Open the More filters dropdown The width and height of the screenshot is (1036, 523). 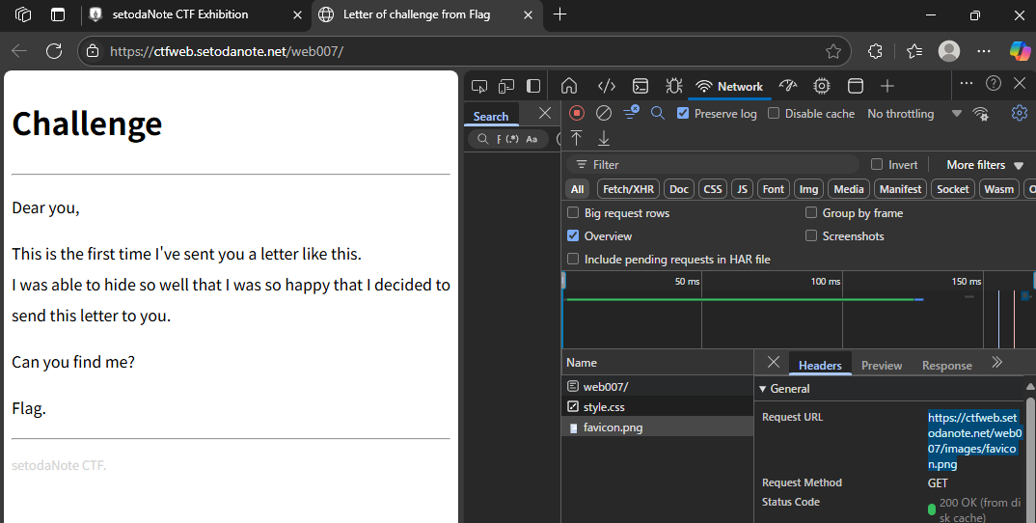coord(985,165)
